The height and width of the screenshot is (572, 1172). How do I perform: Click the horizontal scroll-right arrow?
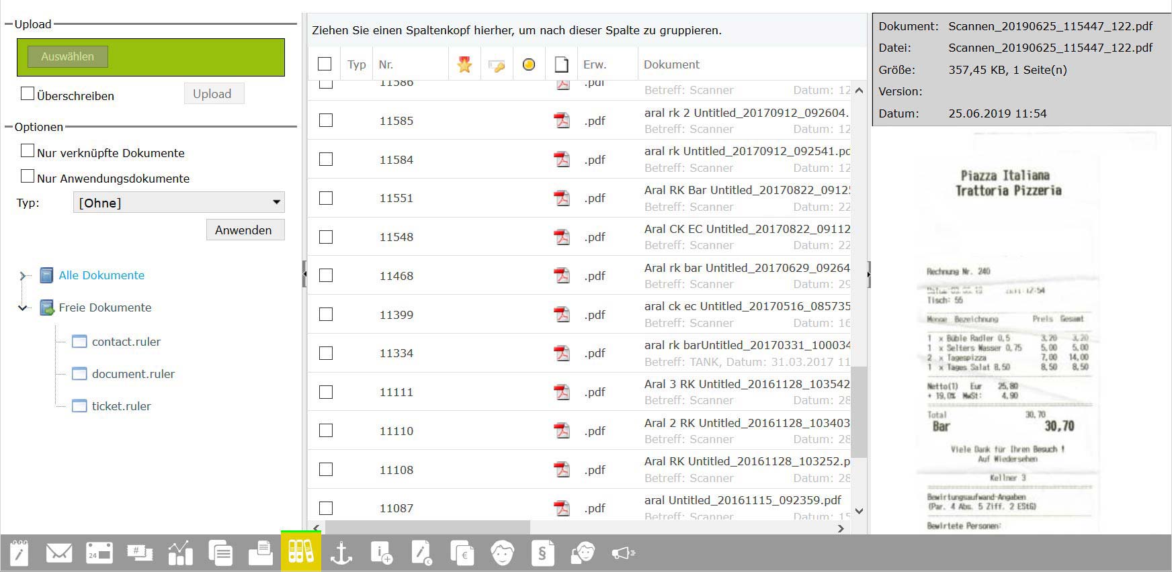coord(841,528)
